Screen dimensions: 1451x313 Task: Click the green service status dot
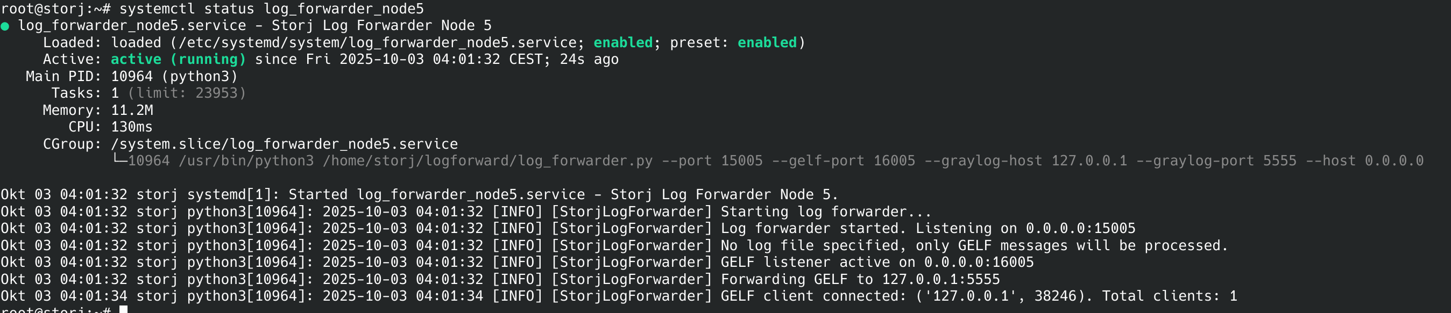pyautogui.click(x=5, y=26)
